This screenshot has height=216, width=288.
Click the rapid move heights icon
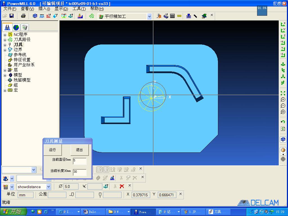point(42,16)
